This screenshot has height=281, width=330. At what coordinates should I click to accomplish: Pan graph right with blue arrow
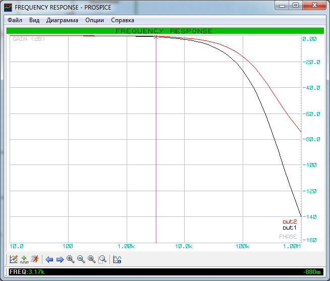[60, 259]
